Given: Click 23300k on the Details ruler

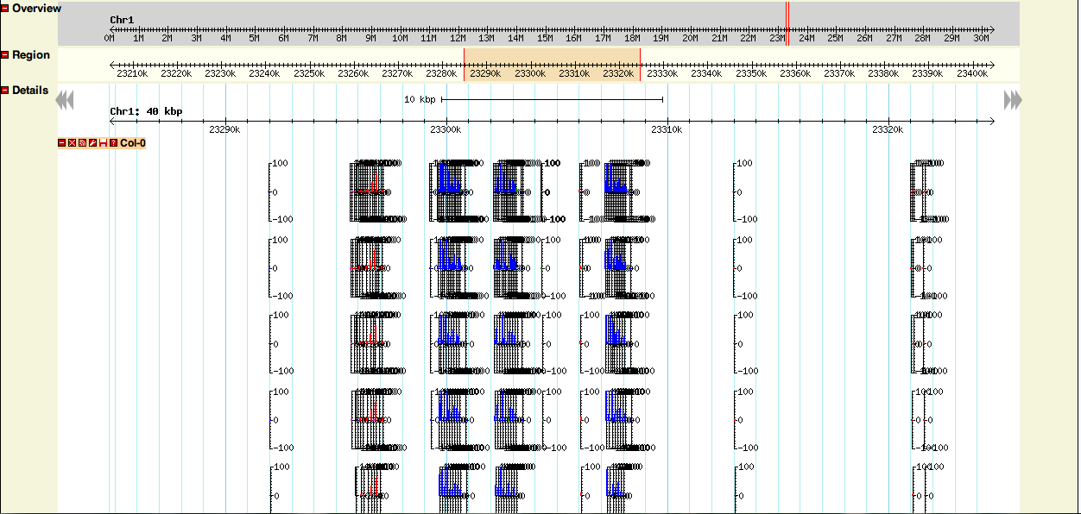Looking at the screenshot, I should (446, 129).
